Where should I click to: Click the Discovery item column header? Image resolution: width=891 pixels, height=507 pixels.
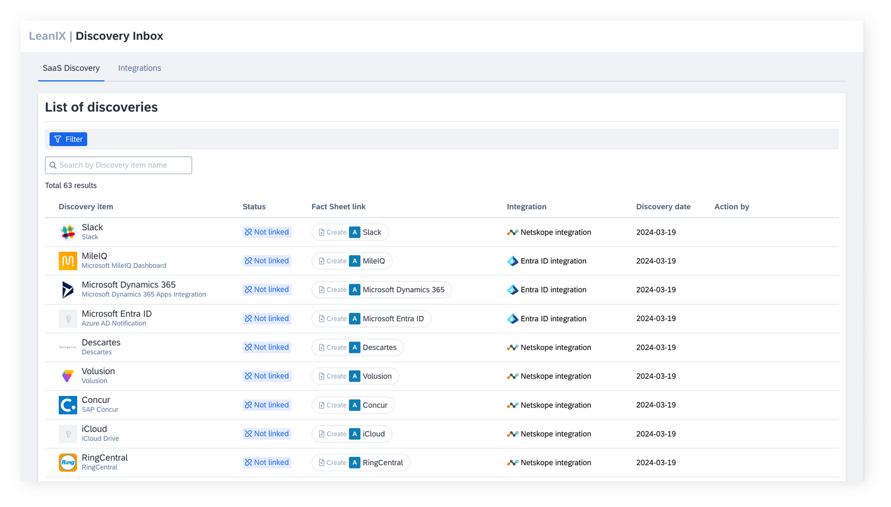(x=86, y=207)
